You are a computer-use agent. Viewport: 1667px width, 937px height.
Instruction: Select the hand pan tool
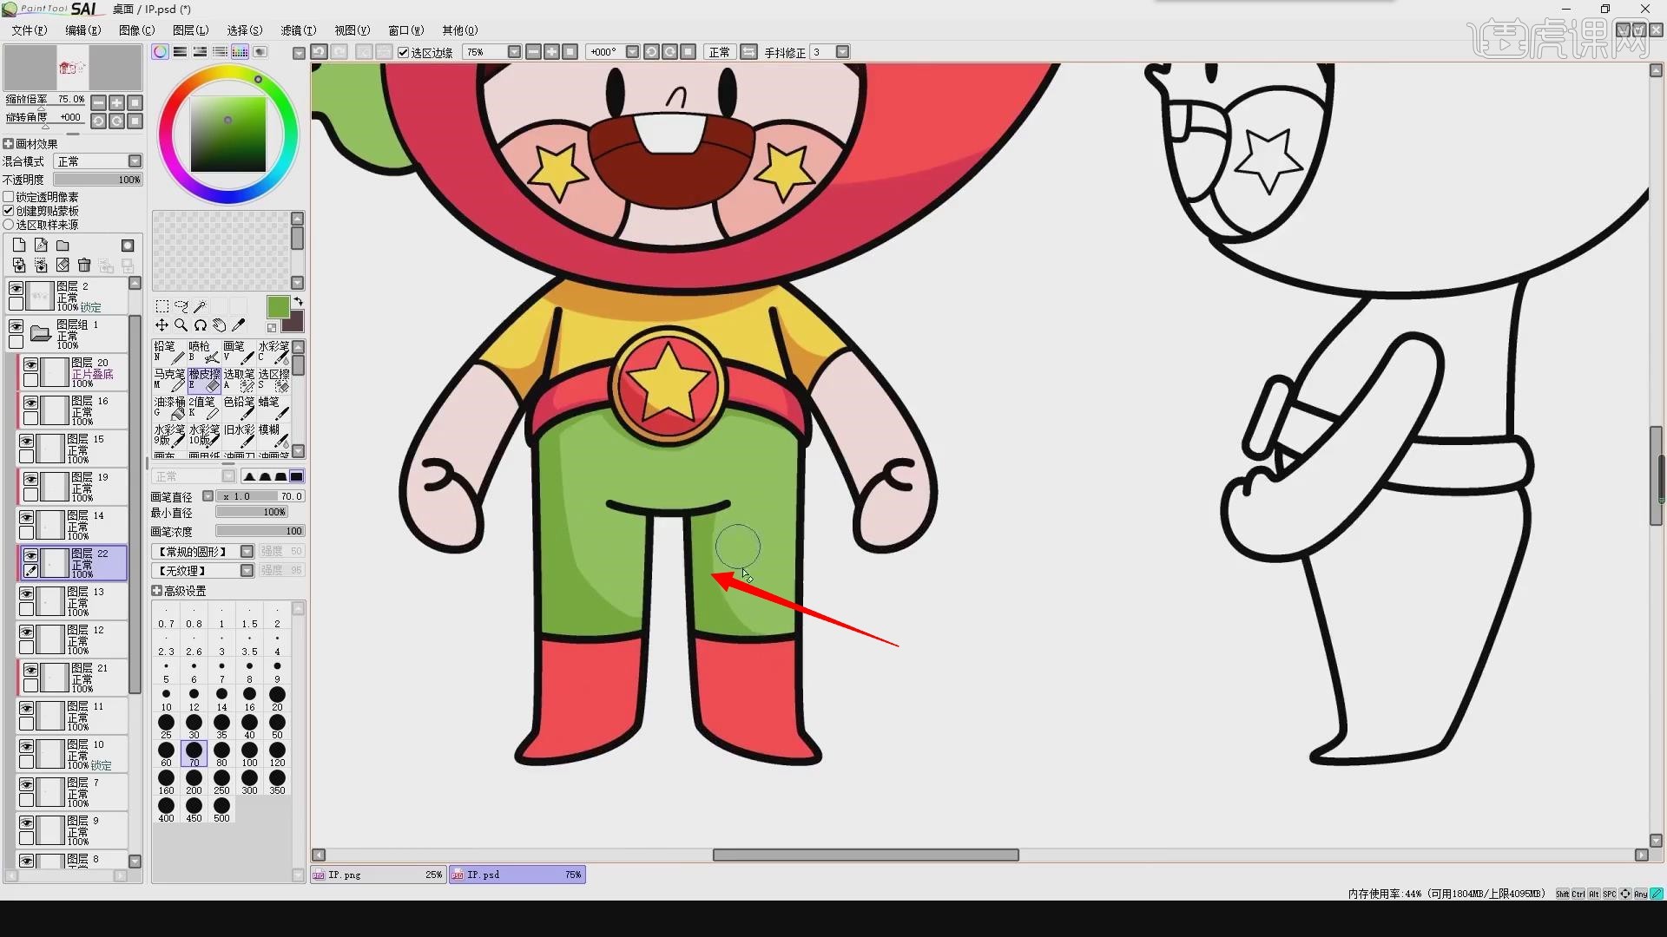[x=220, y=325]
